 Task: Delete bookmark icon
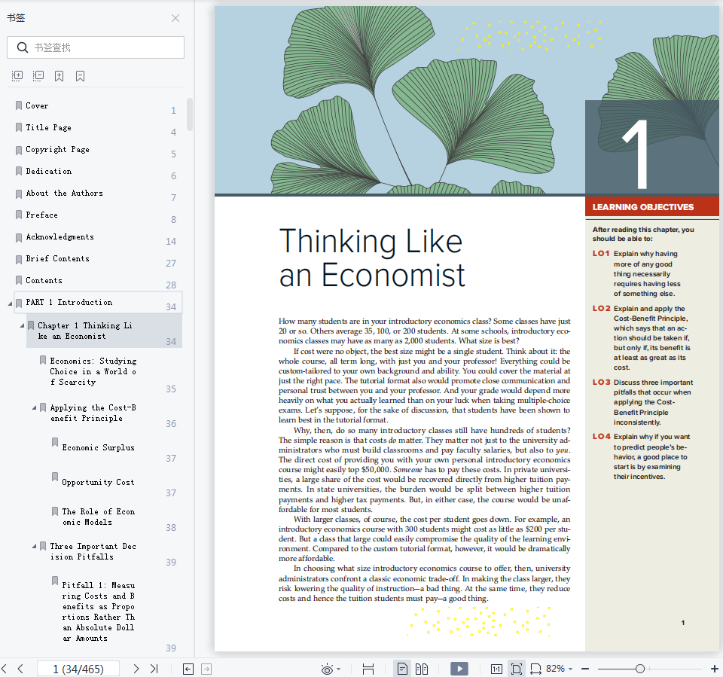pyautogui.click(x=81, y=76)
